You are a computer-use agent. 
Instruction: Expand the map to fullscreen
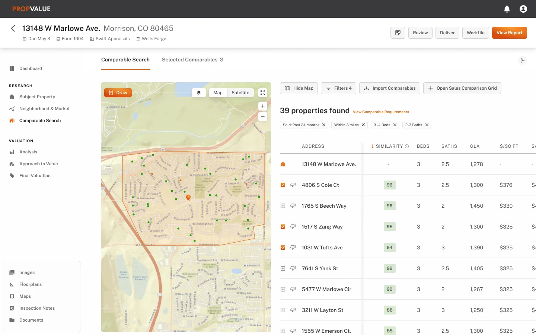point(263,93)
